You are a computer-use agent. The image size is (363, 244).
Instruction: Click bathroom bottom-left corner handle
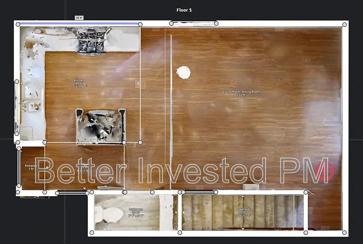tap(92, 233)
